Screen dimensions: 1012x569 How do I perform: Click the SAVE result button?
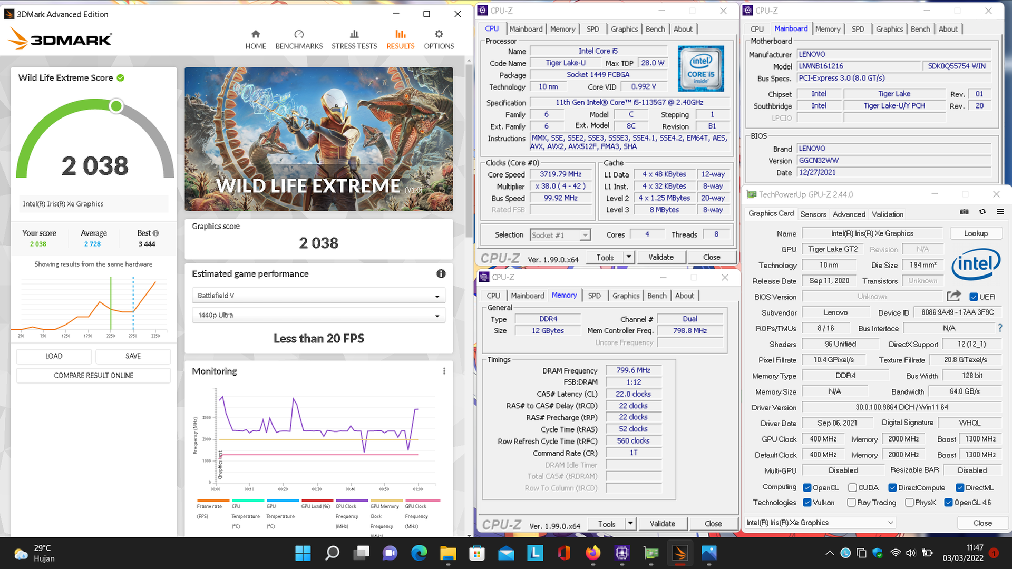tap(133, 356)
